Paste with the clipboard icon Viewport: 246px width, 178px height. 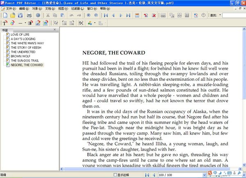[x=62, y=15]
